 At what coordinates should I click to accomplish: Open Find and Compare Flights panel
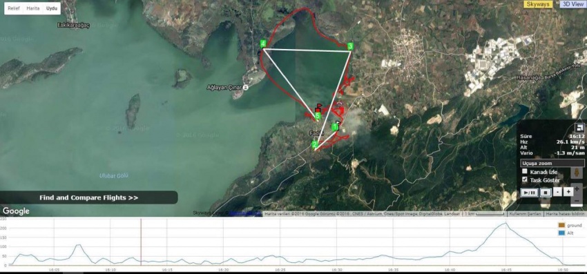88,197
